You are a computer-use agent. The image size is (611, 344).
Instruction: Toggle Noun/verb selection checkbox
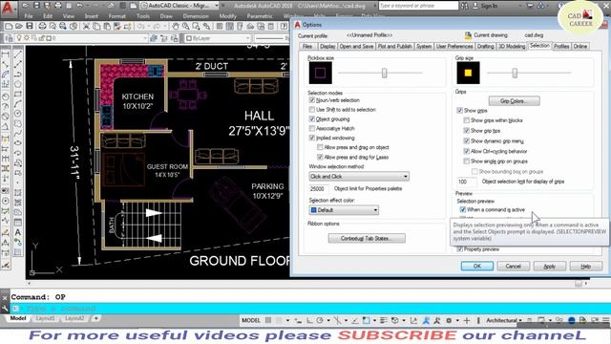point(312,100)
